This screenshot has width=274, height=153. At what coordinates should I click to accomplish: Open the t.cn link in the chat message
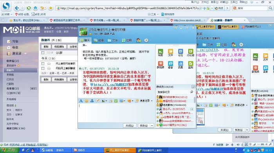tap(111, 84)
